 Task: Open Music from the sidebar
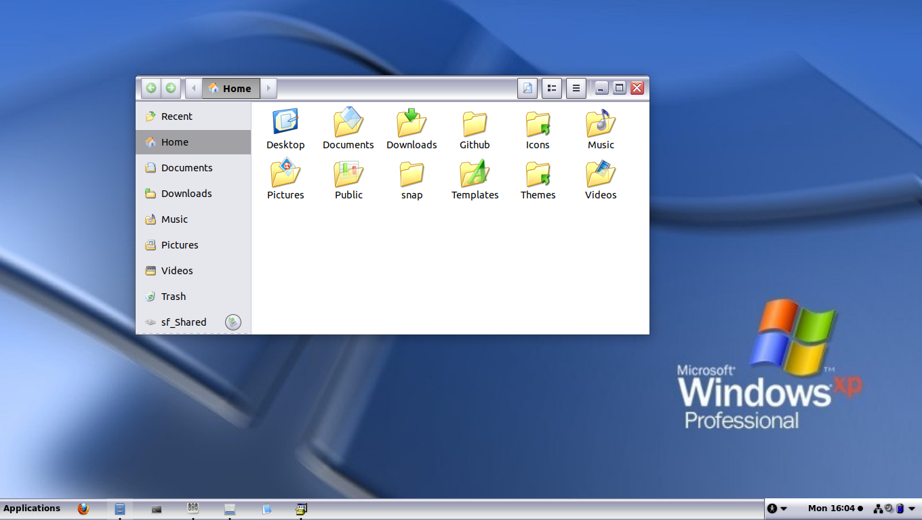(193, 219)
